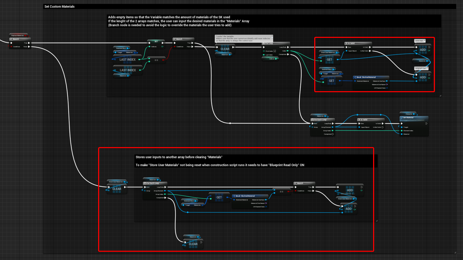Select GET node in Stores user inputs comment
Screen dimensions: 463x260
pyautogui.click(x=219, y=197)
